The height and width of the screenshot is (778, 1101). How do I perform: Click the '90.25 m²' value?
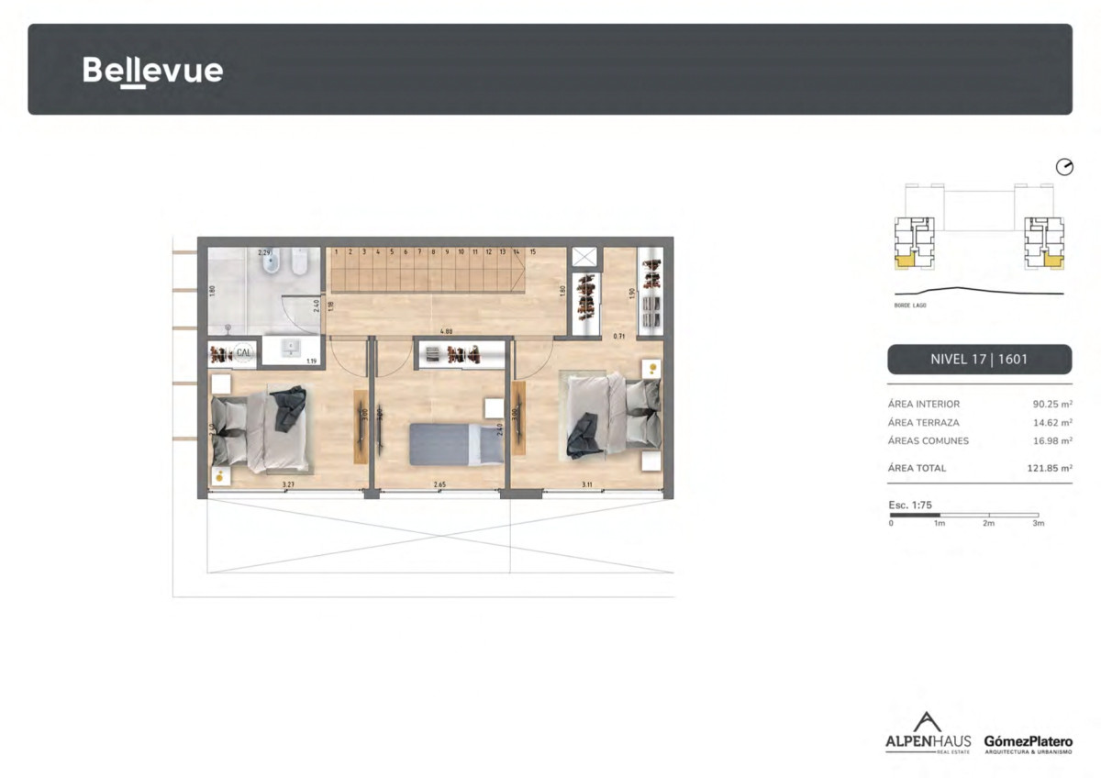pos(1052,404)
